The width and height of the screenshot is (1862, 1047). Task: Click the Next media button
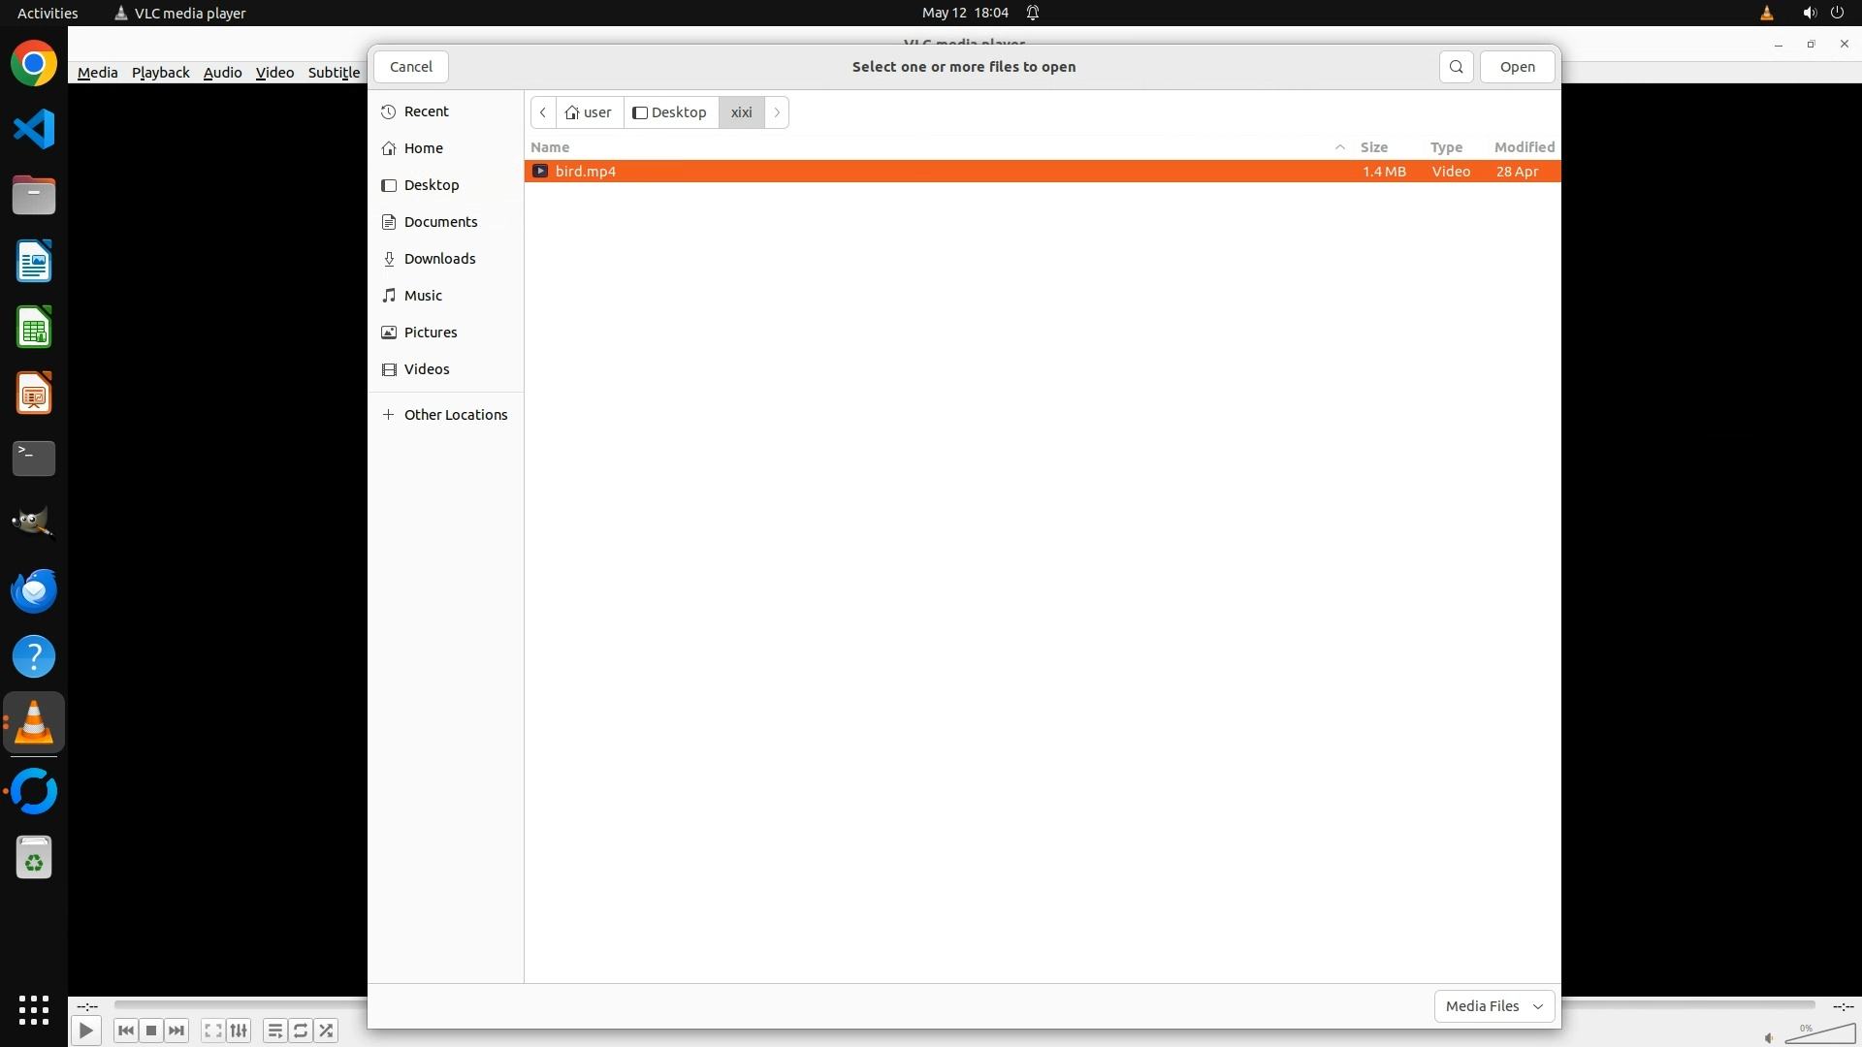click(x=177, y=1031)
